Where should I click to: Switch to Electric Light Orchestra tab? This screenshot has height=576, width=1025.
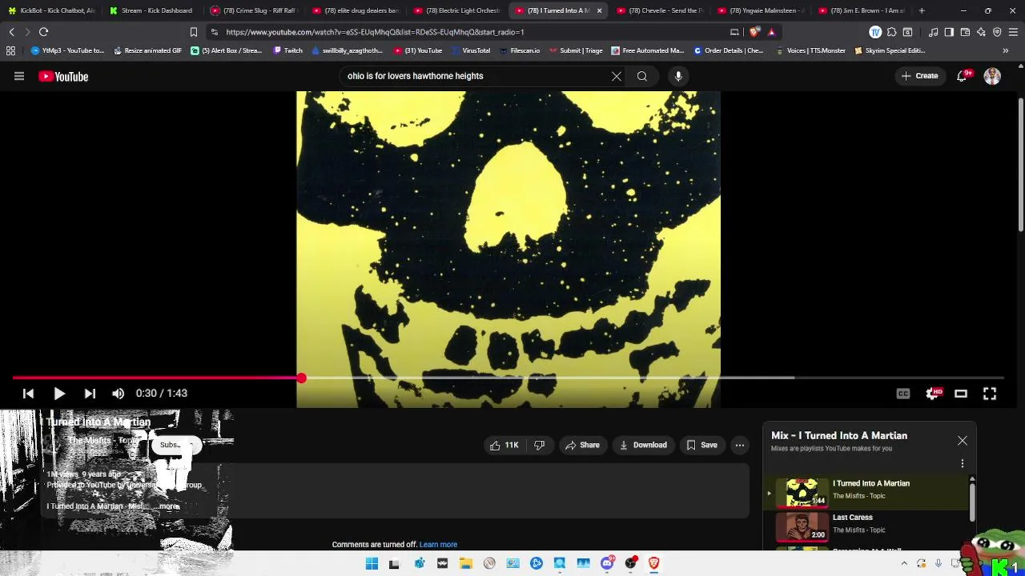click(457, 10)
